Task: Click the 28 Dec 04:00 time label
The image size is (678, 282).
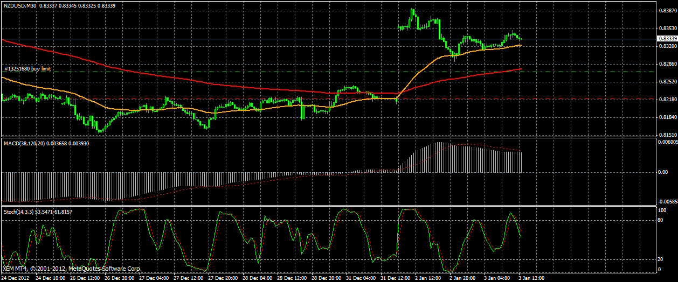Action: [x=259, y=278]
